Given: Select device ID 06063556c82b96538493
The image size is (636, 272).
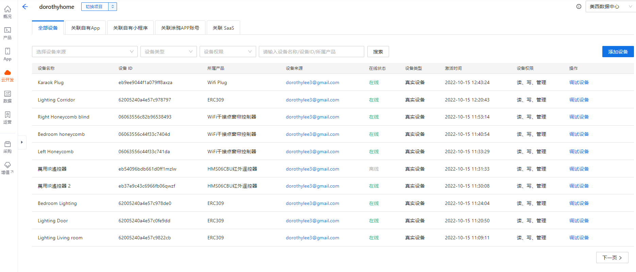Looking at the screenshot, I should tap(145, 117).
